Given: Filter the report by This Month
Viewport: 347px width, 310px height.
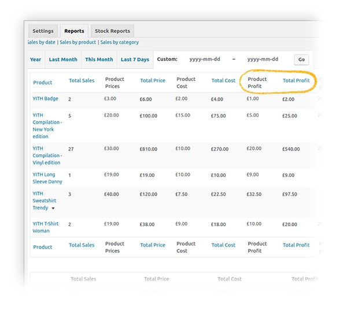Looking at the screenshot, I should pyautogui.click(x=99, y=60).
